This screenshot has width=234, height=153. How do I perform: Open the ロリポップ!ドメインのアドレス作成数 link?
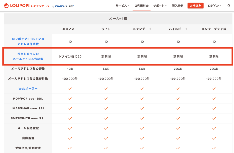point(28,41)
